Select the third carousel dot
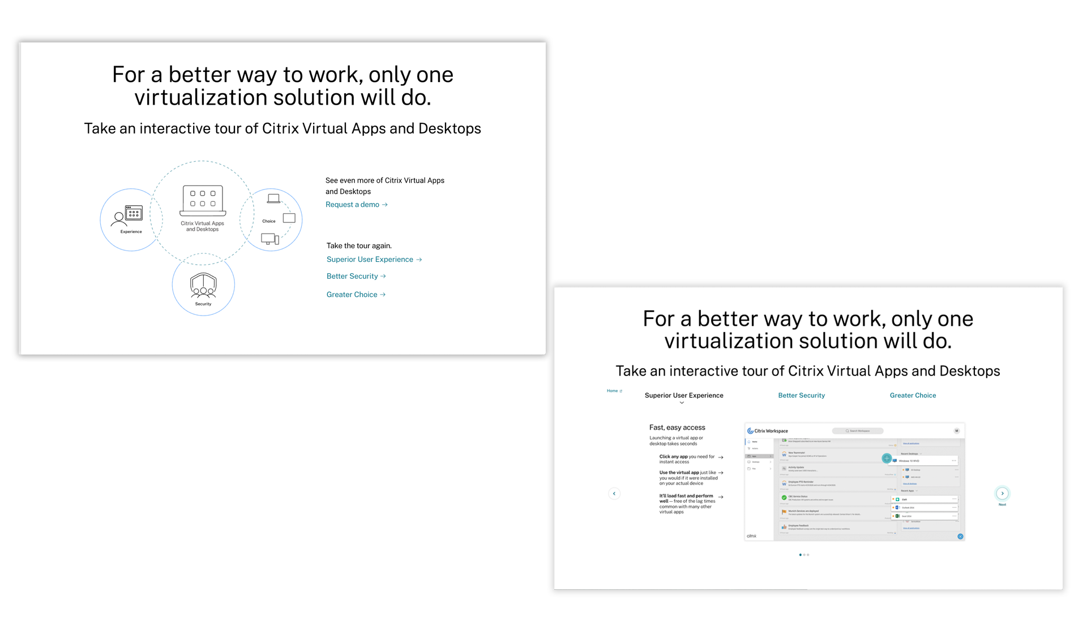 pos(808,555)
